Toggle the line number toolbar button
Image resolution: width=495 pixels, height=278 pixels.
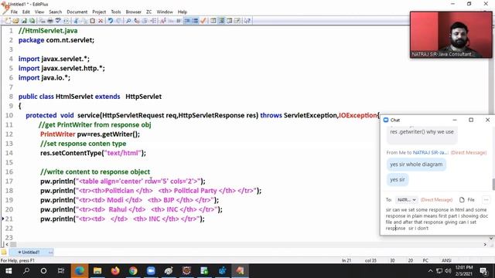click(195, 21)
